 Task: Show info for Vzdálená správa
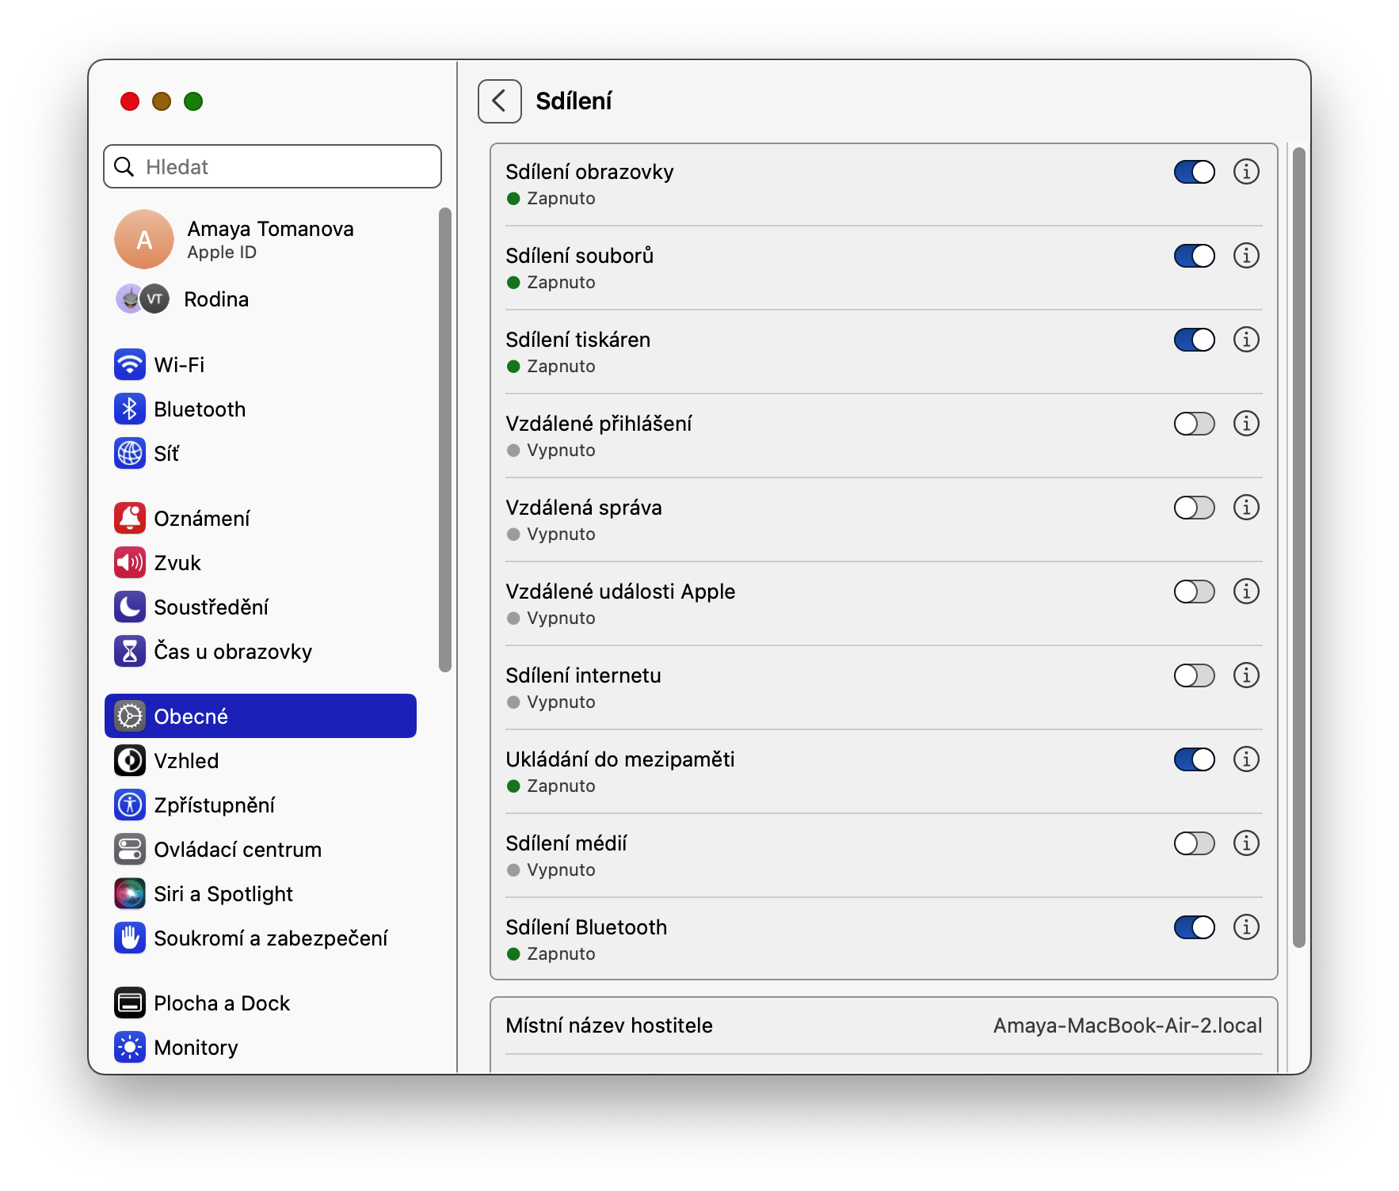[1246, 508]
